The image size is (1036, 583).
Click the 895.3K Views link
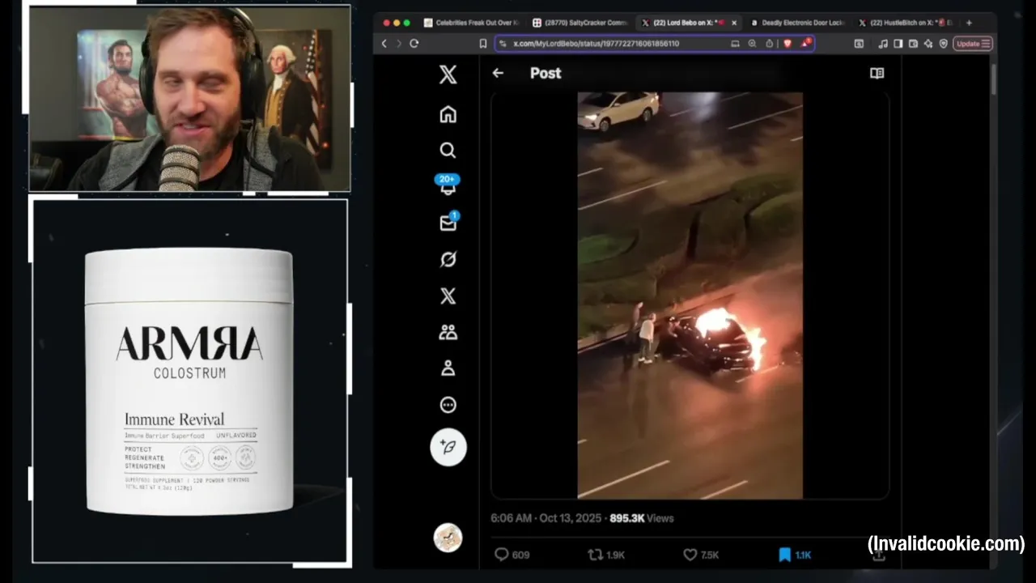tap(642, 518)
